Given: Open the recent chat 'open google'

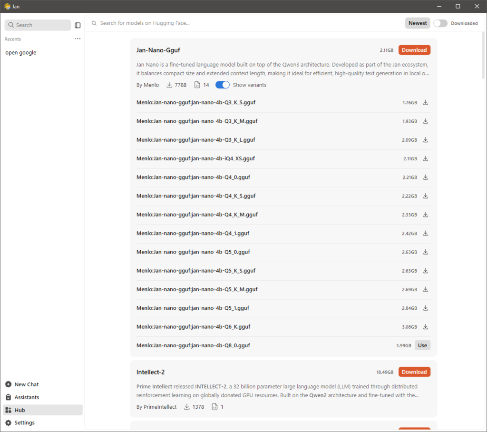Looking at the screenshot, I should tap(21, 52).
